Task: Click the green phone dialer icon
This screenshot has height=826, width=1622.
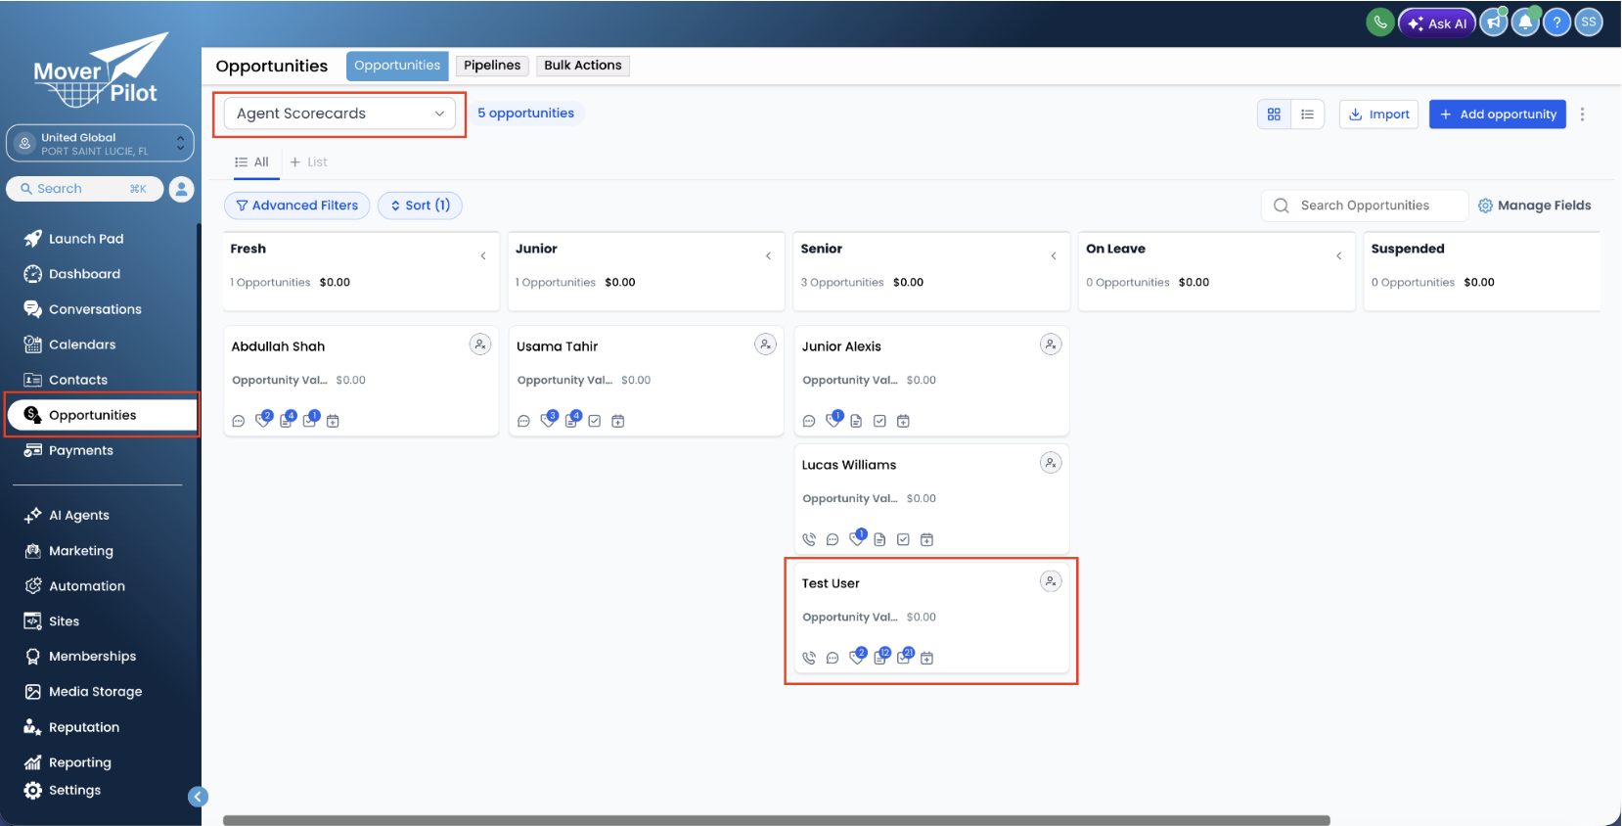Action: [1379, 23]
